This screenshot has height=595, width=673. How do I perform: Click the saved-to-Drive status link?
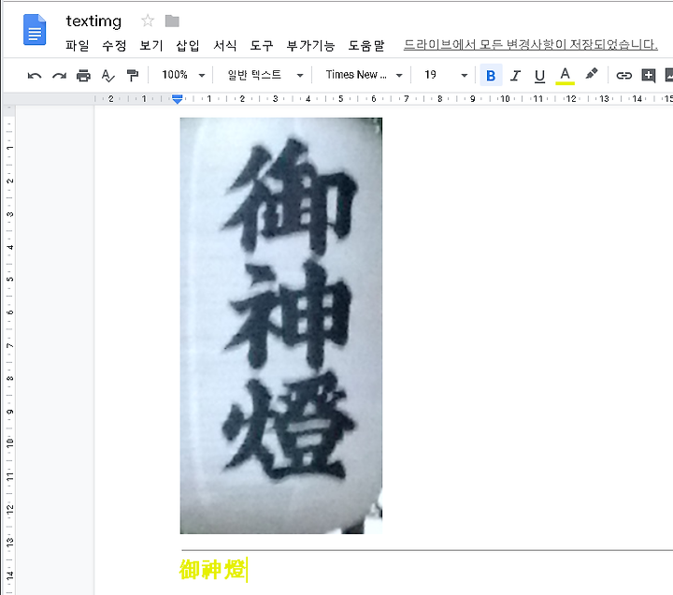(531, 44)
